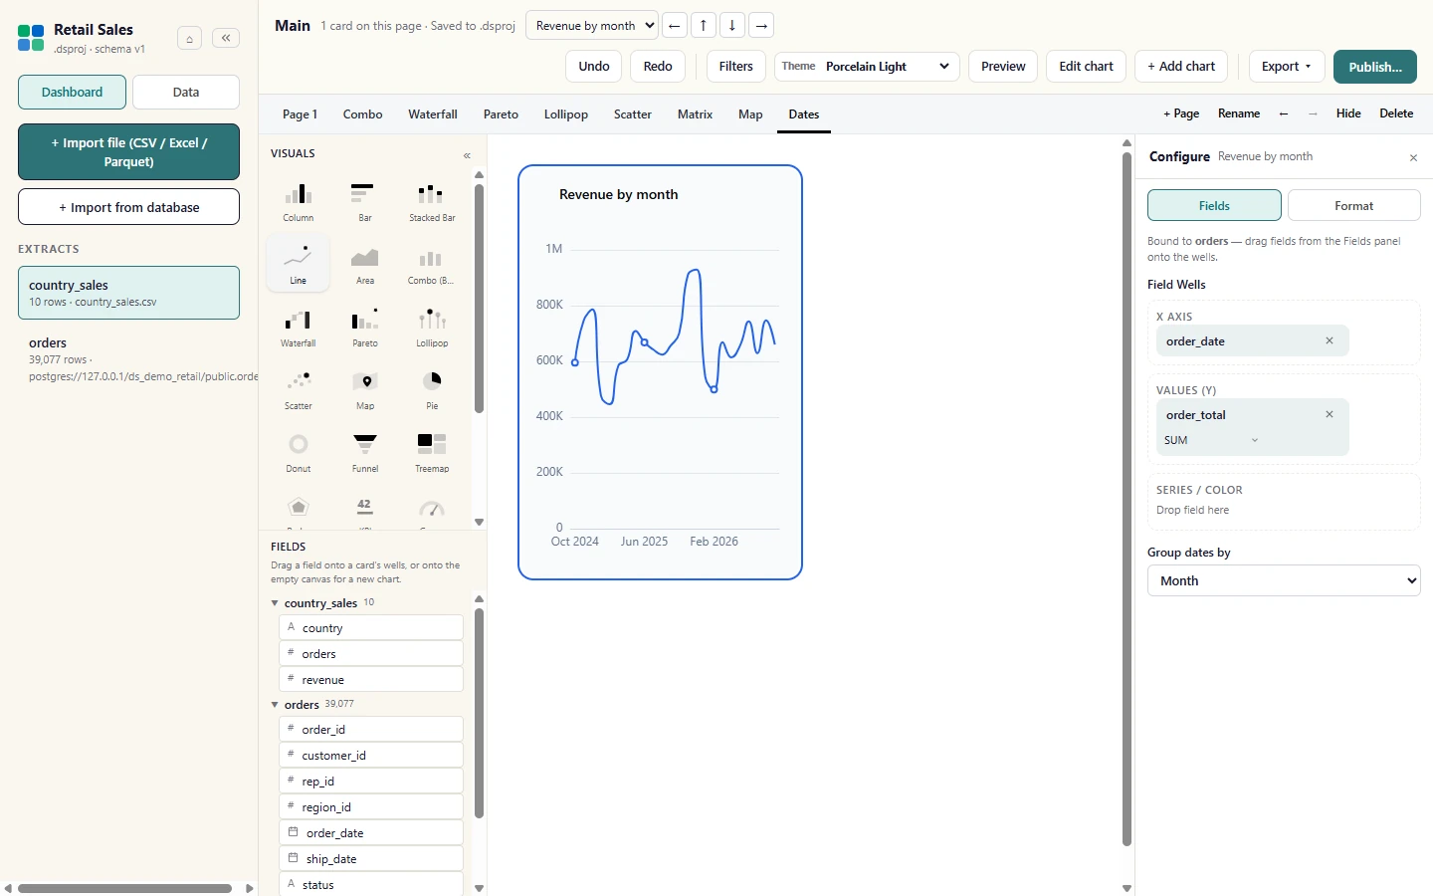Open the Waterfall page tab

(433, 114)
